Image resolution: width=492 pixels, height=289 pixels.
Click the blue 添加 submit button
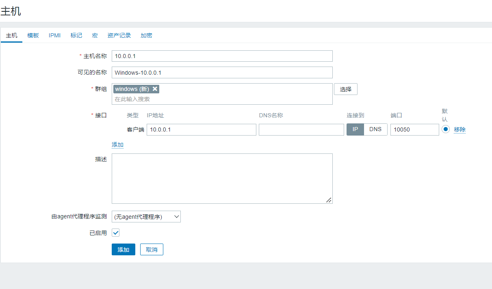tap(123, 250)
